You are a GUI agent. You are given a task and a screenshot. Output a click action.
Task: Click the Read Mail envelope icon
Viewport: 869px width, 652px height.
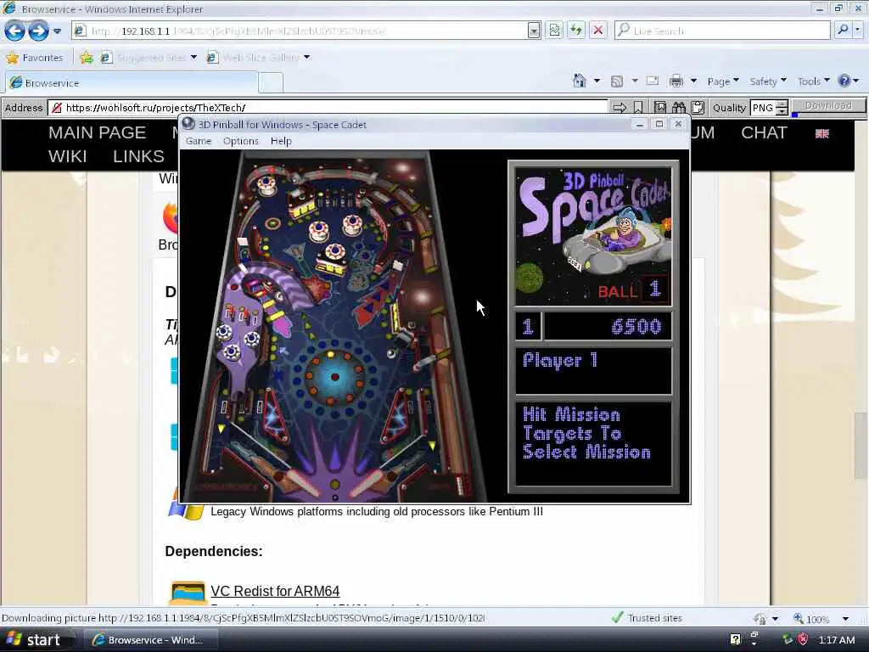click(x=653, y=81)
